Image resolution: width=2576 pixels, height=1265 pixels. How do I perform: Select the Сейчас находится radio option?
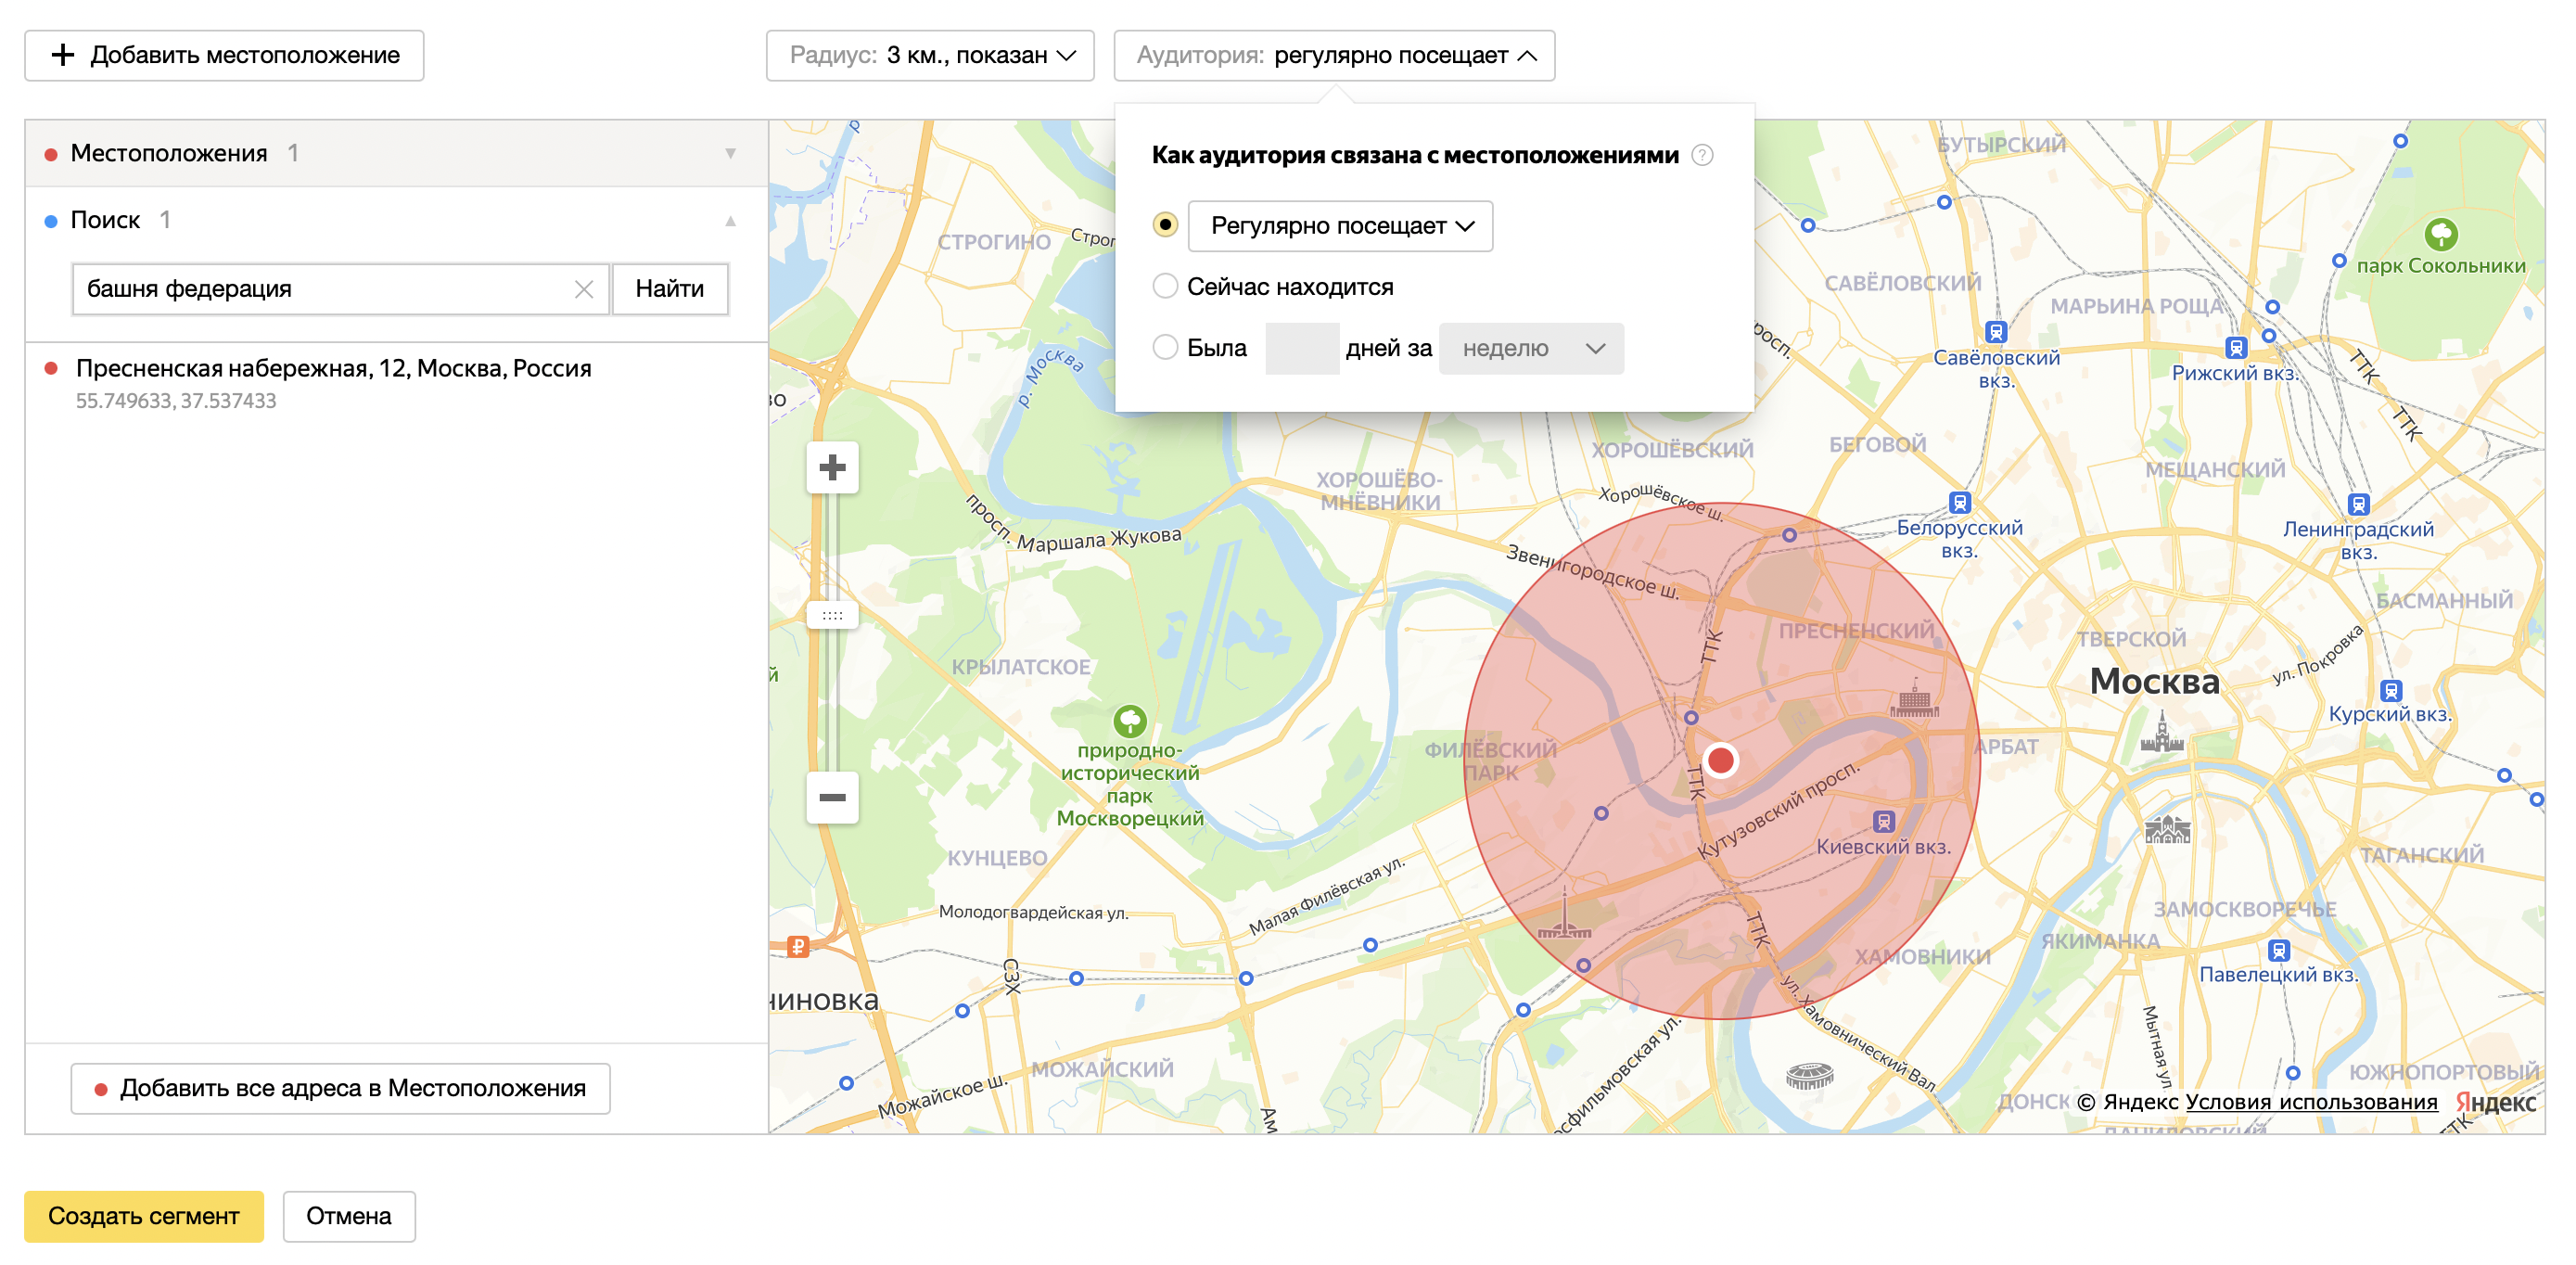point(1165,286)
